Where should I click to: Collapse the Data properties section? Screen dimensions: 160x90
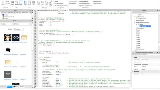point(133,57)
